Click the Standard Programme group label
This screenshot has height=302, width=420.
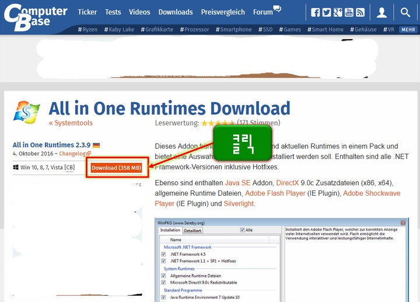[183, 290]
